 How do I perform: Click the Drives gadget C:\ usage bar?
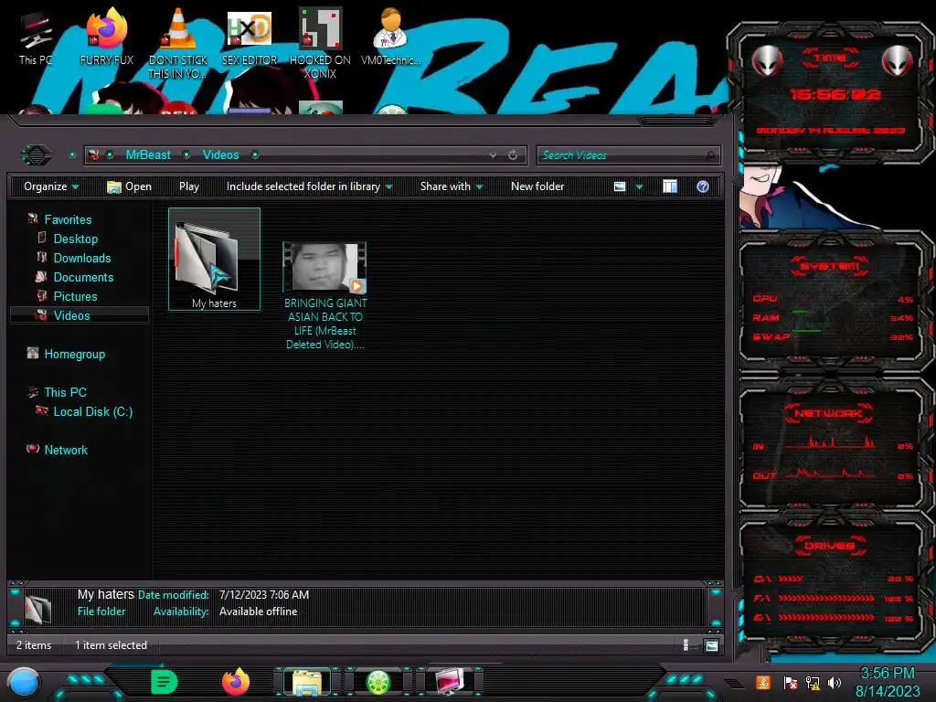click(x=791, y=579)
